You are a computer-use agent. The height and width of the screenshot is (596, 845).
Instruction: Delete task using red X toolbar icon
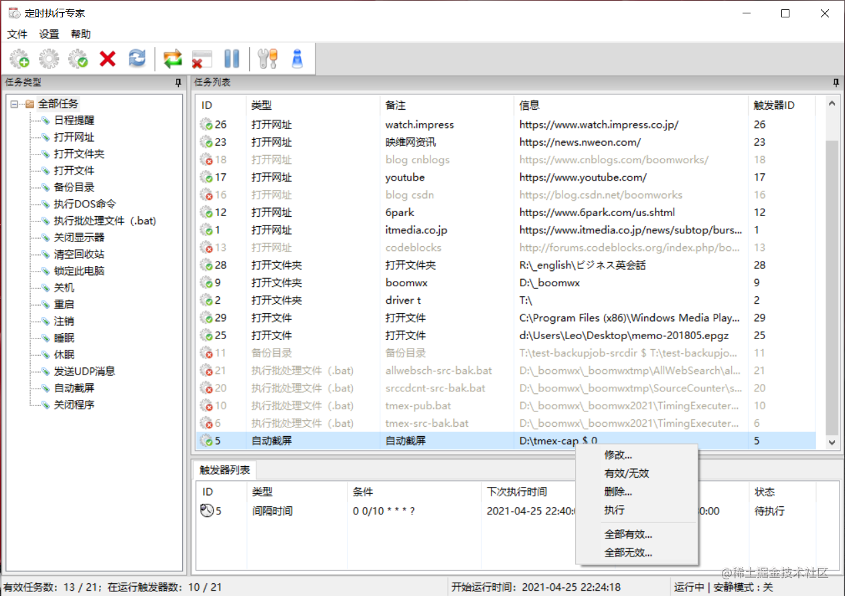coord(108,59)
